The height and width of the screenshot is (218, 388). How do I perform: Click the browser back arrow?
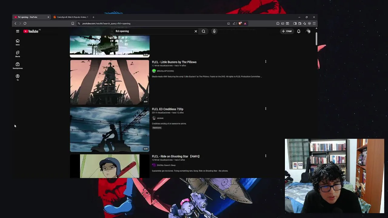pyautogui.click(x=15, y=23)
